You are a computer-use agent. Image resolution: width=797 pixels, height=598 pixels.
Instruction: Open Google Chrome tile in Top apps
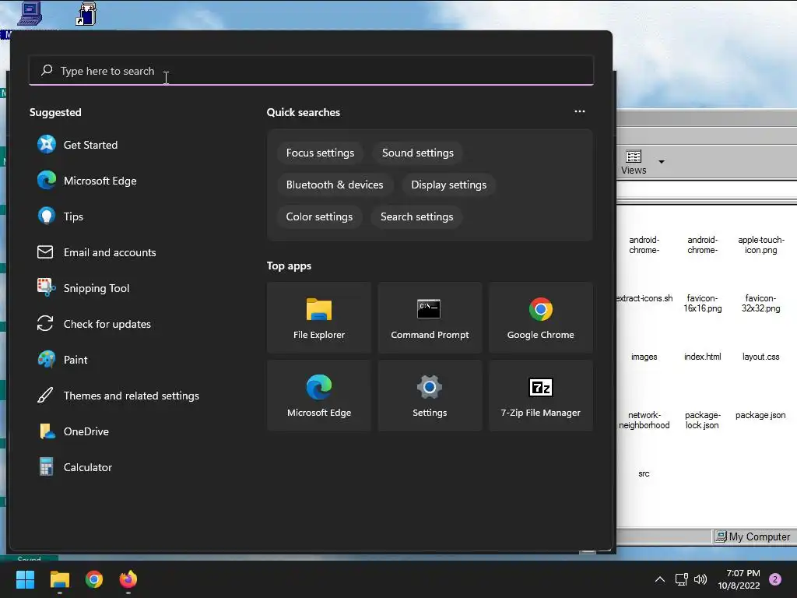(540, 318)
